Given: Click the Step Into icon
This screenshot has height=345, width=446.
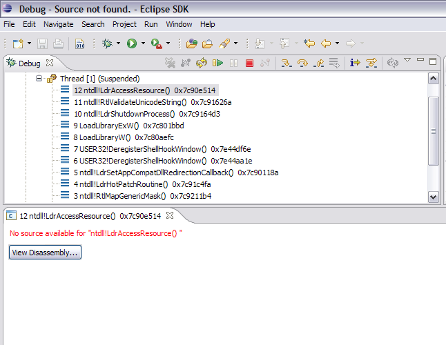Looking at the screenshot, I should tap(287, 63).
